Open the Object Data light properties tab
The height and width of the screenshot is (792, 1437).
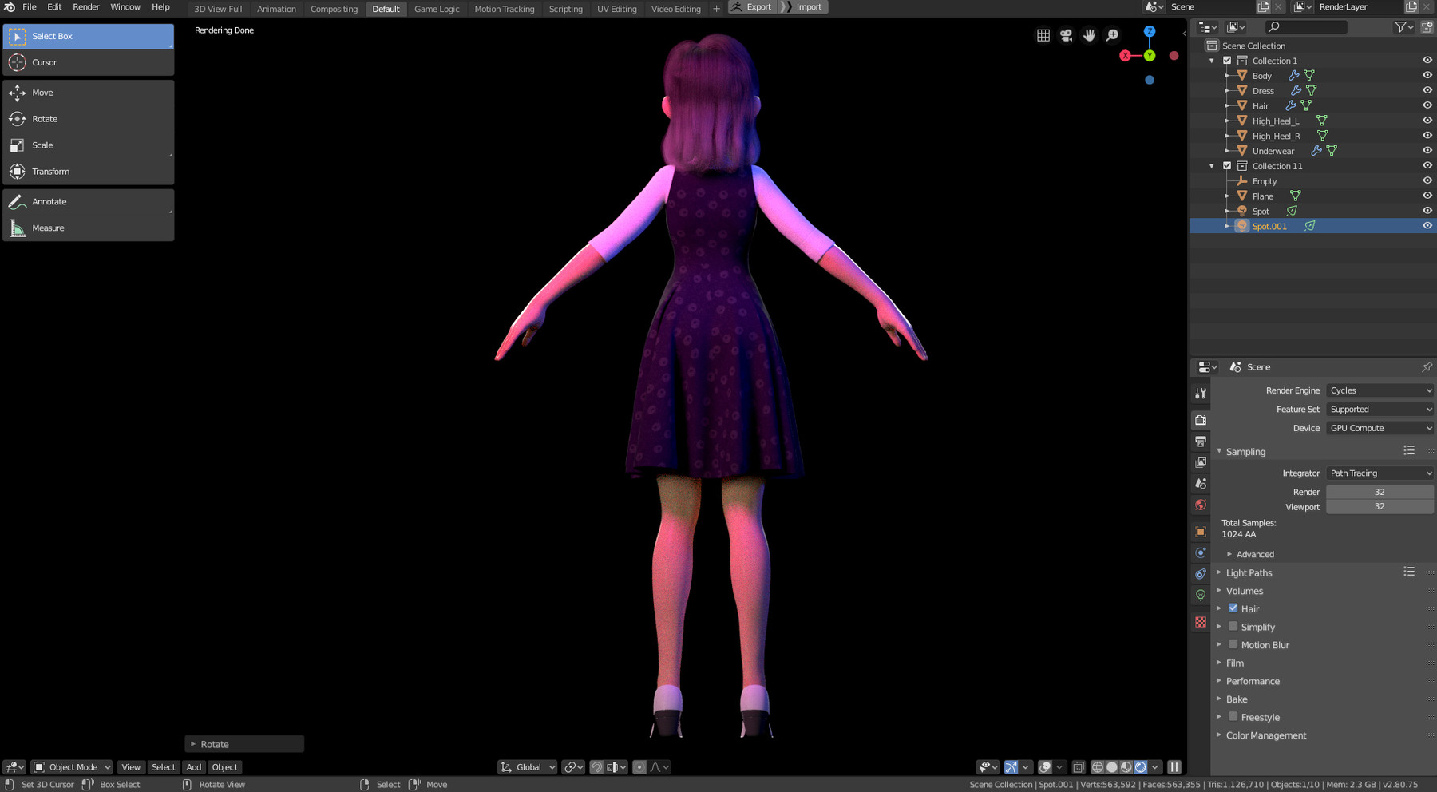1201,596
